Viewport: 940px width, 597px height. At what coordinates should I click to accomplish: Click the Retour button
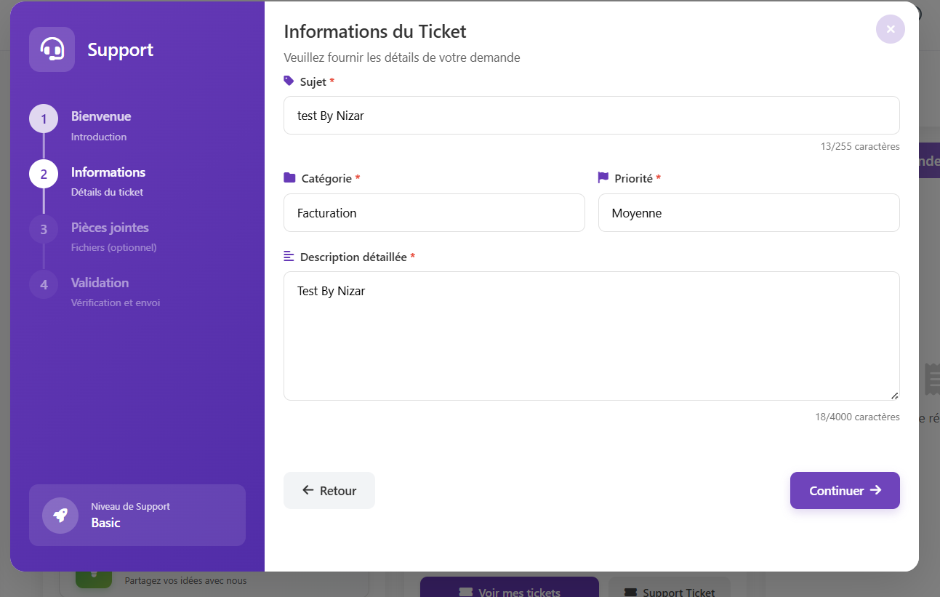tap(329, 490)
